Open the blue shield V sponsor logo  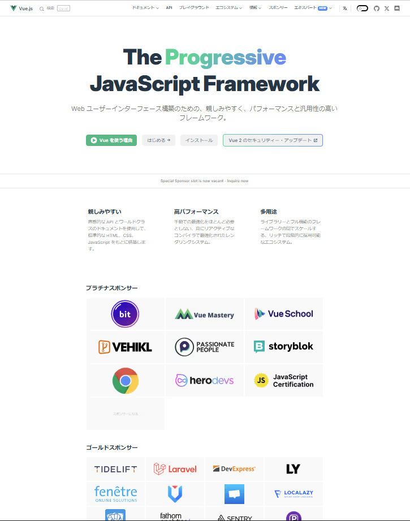(x=175, y=494)
